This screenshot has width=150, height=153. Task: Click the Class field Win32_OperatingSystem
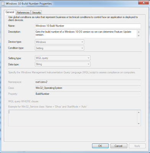(x=88, y=88)
